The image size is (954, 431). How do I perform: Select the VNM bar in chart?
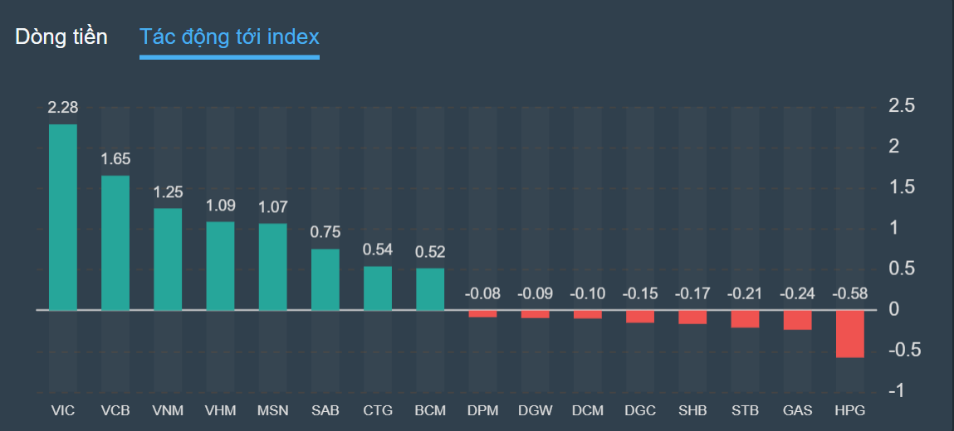click(x=168, y=259)
